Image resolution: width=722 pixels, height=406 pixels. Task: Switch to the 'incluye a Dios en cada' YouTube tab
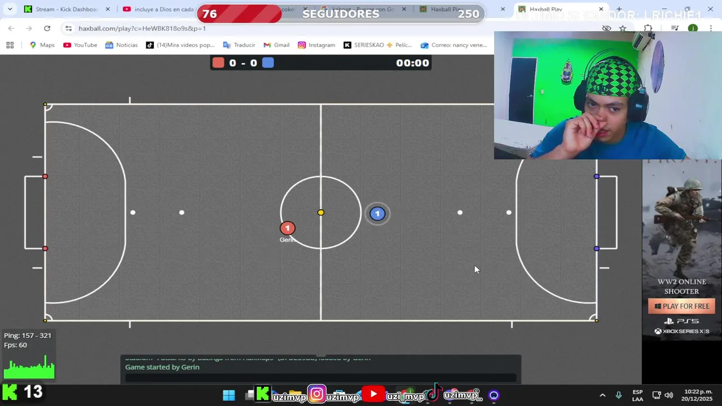coord(159,9)
